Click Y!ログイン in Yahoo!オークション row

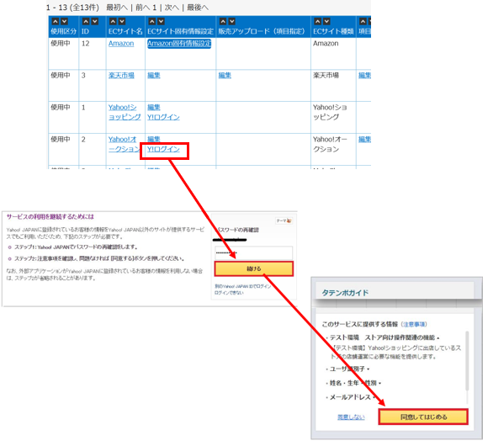(163, 150)
